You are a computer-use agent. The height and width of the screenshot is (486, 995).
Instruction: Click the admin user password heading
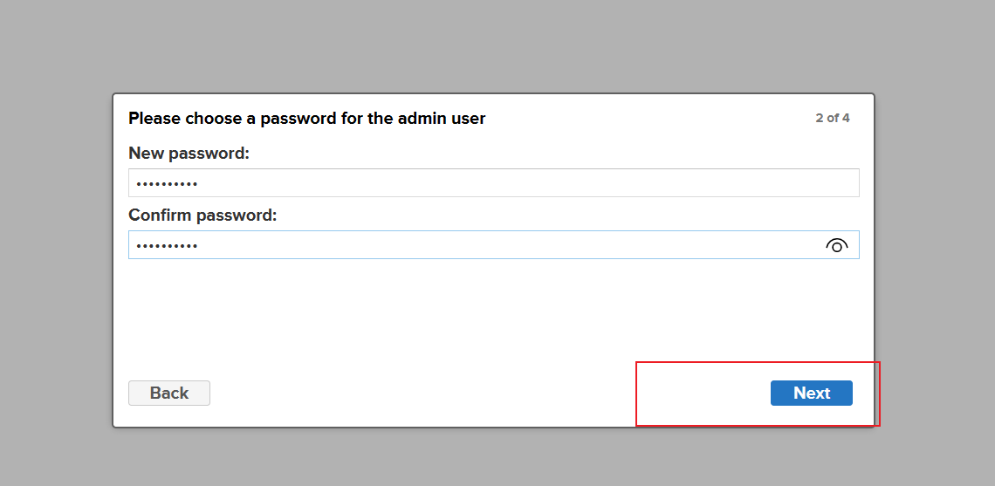(x=306, y=118)
